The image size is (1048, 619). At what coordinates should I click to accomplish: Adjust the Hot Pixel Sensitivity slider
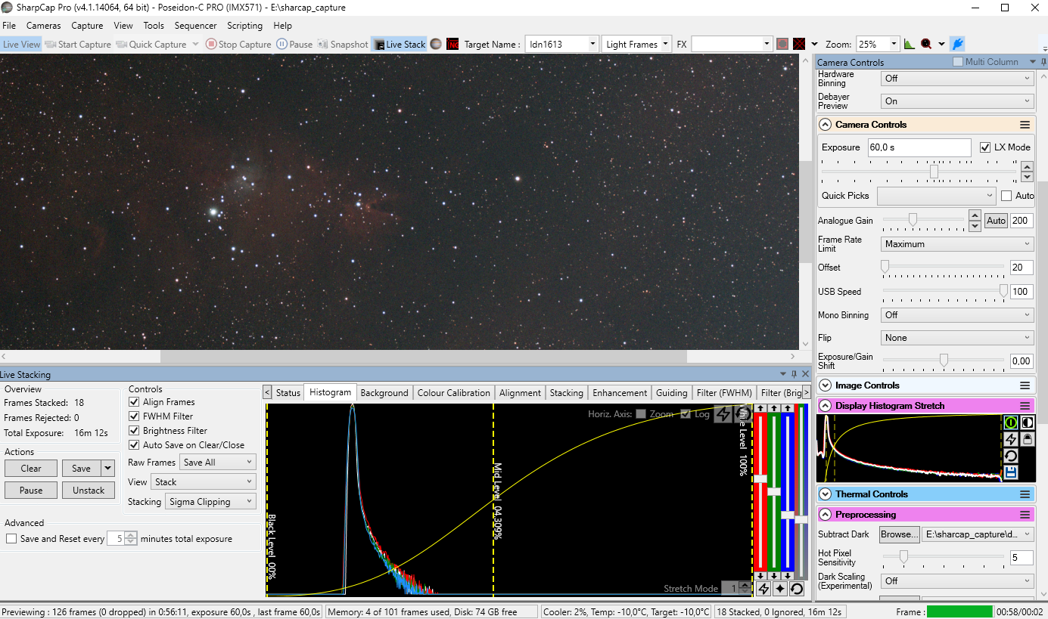(x=903, y=557)
